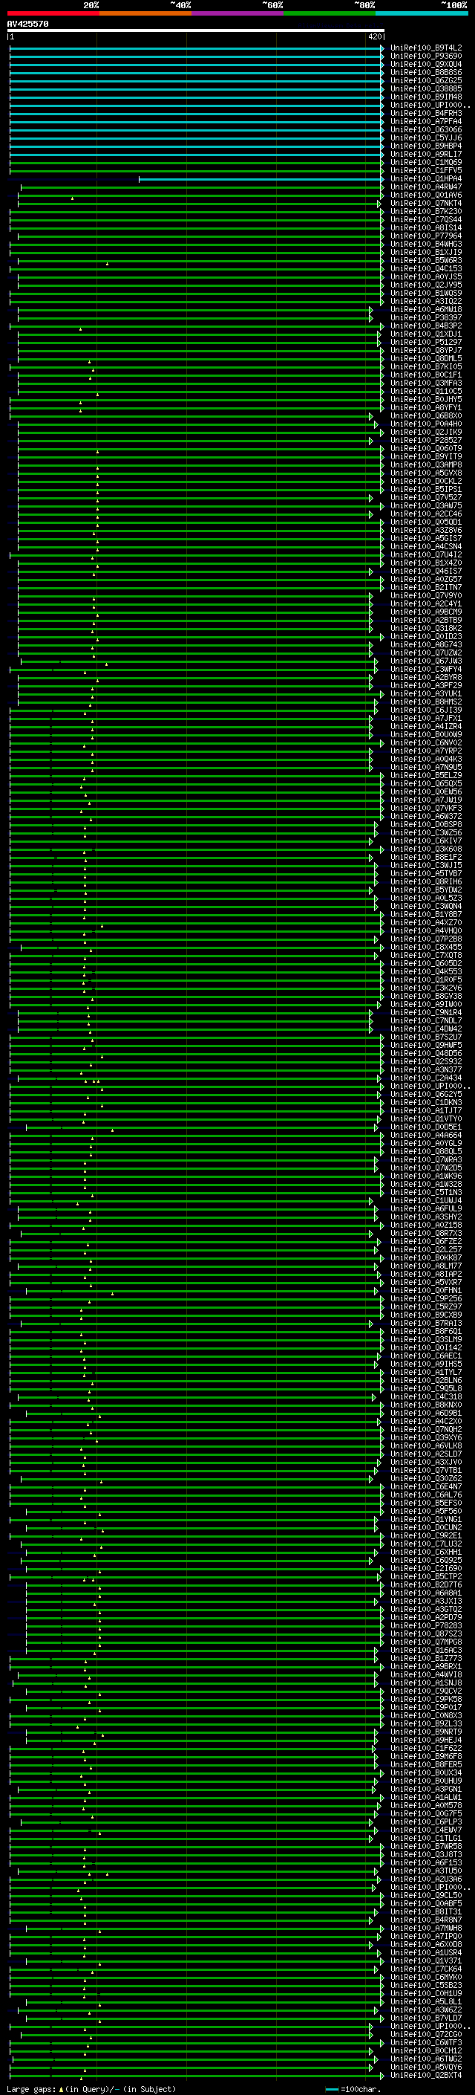Select the UniRef100_B8IT31 label
Screen dimensions: 475x2095
[x=426, y=1912]
